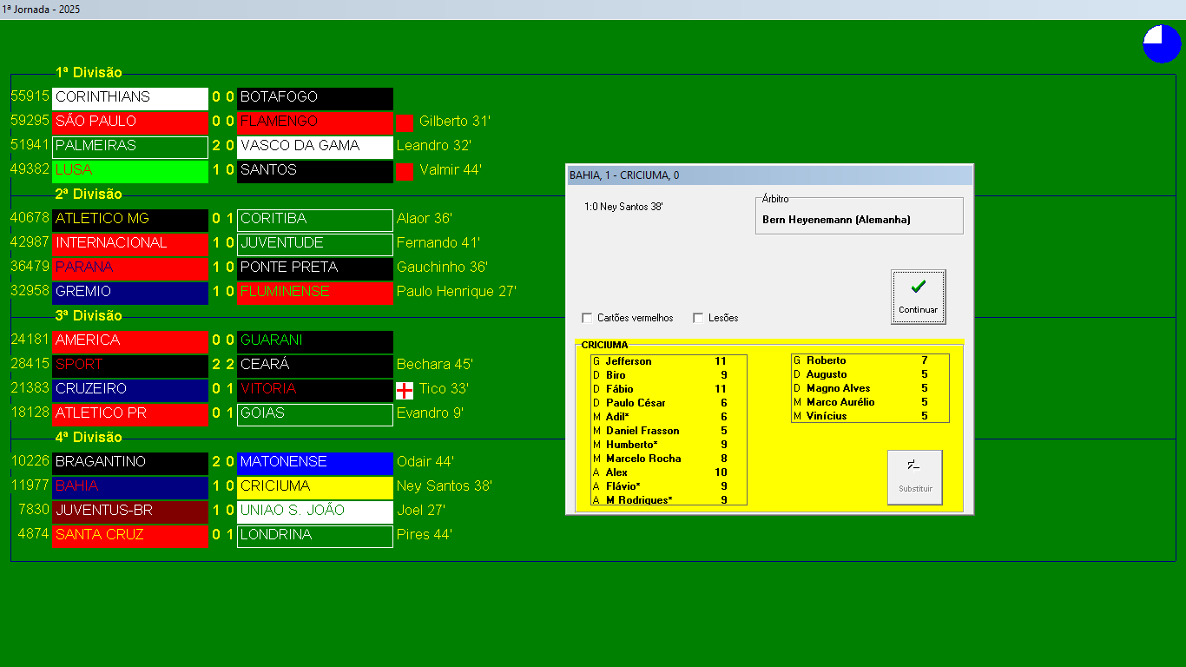Click the CORINTHIANS team name
Viewport: 1186px width, 667px height.
click(x=130, y=98)
